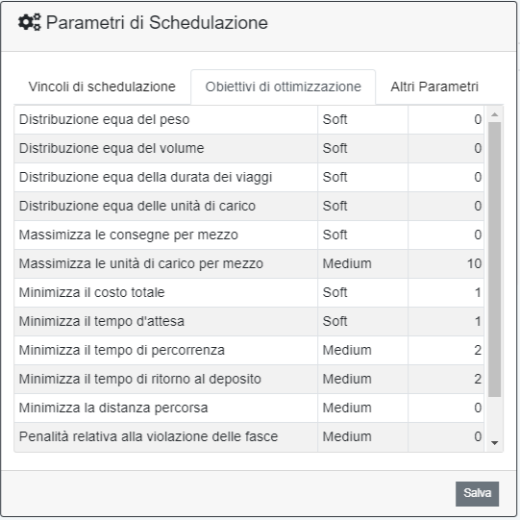Open the Altri Parametri tab

[434, 87]
